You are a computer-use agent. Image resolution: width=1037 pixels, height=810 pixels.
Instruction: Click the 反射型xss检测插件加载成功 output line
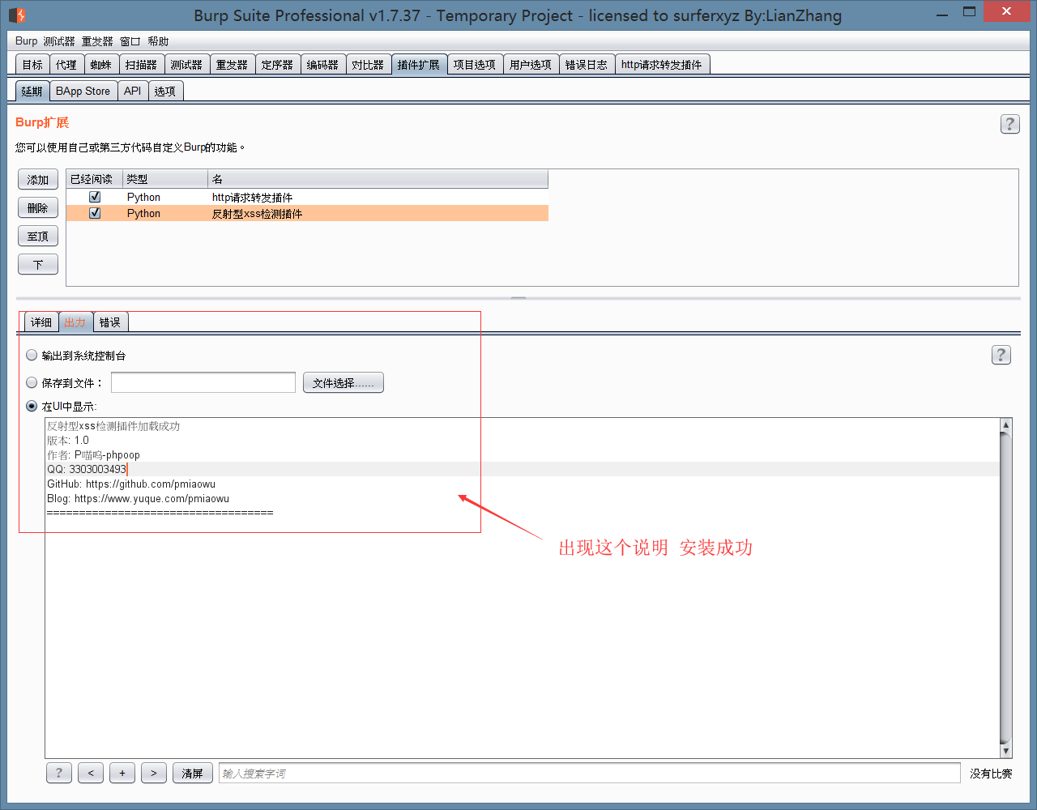pyautogui.click(x=113, y=425)
